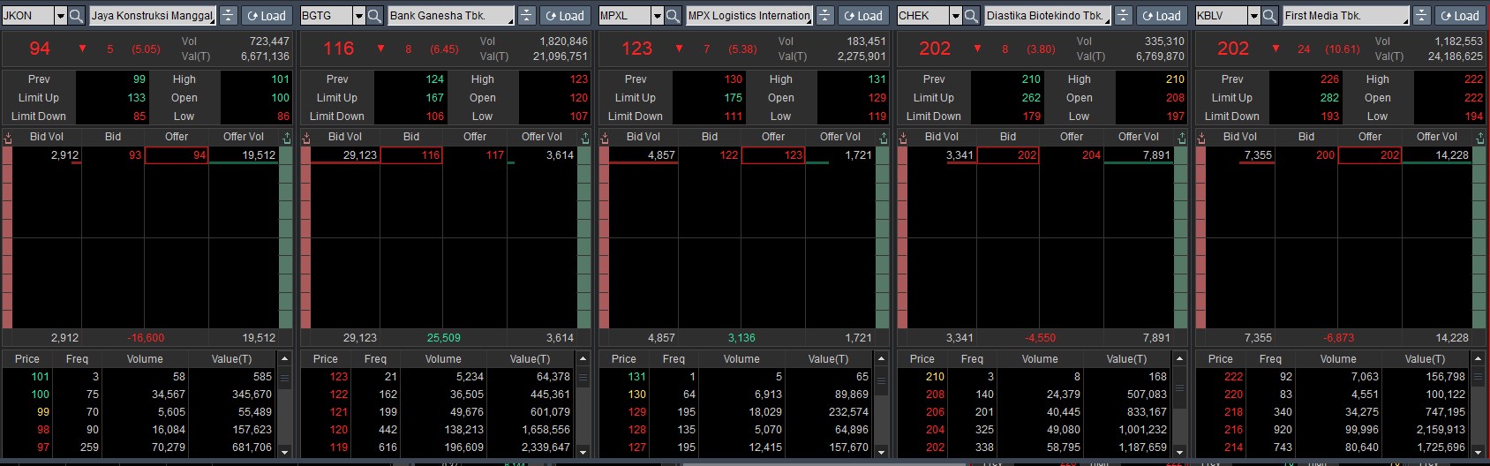The width and height of the screenshot is (1490, 466).
Task: Select JKON offer price 94 in order book
Action: click(177, 155)
